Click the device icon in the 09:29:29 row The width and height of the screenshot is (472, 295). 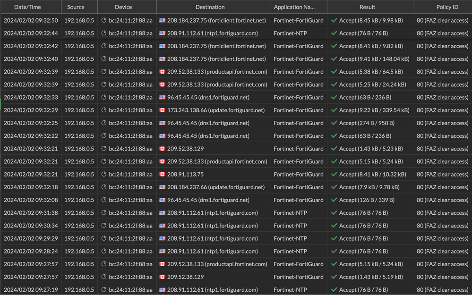104,238
